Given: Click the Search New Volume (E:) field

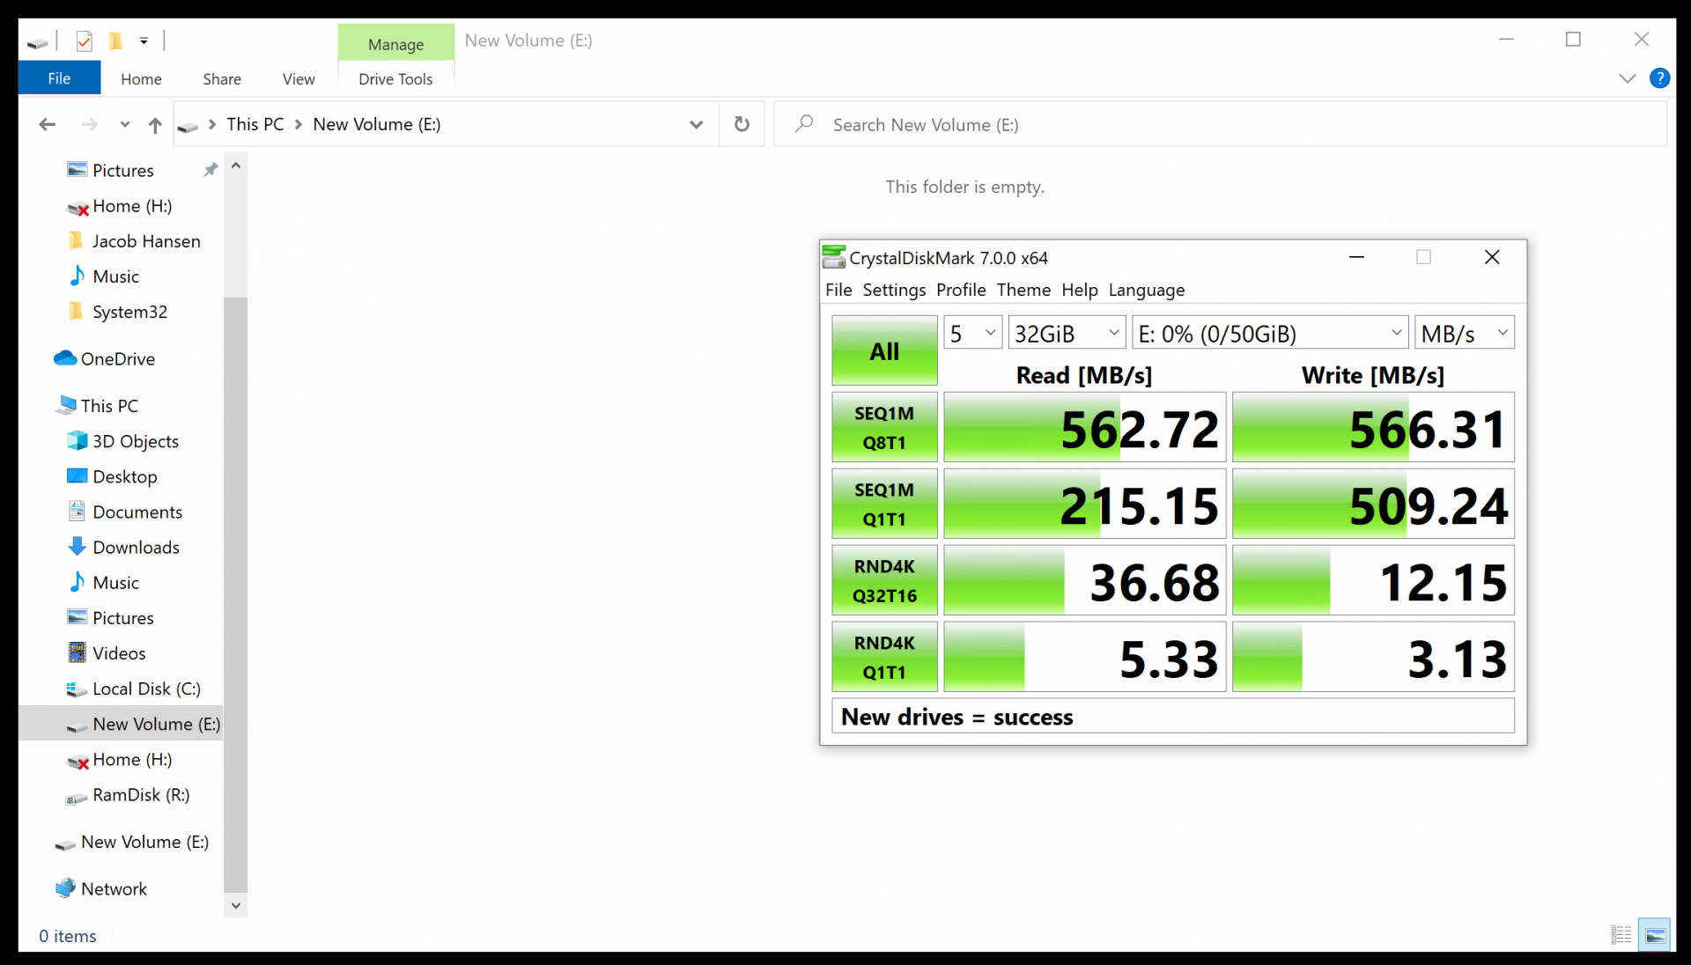Looking at the screenshot, I should [x=1220, y=124].
